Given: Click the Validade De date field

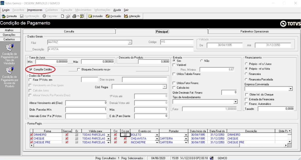Looking at the screenshot, I should point(225,45).
